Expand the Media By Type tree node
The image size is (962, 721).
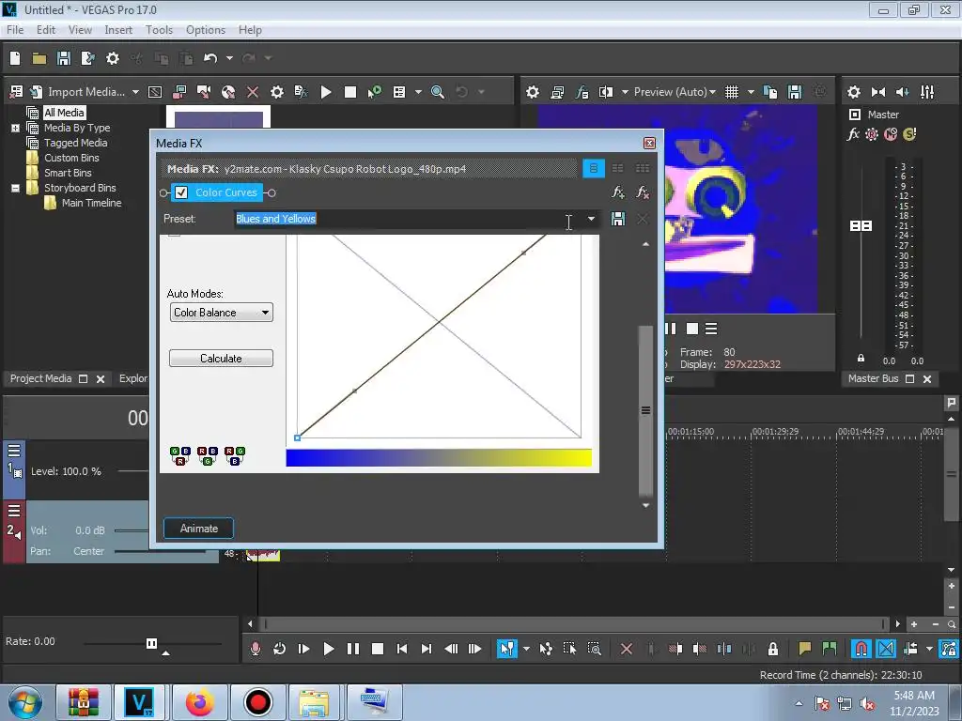pos(15,128)
